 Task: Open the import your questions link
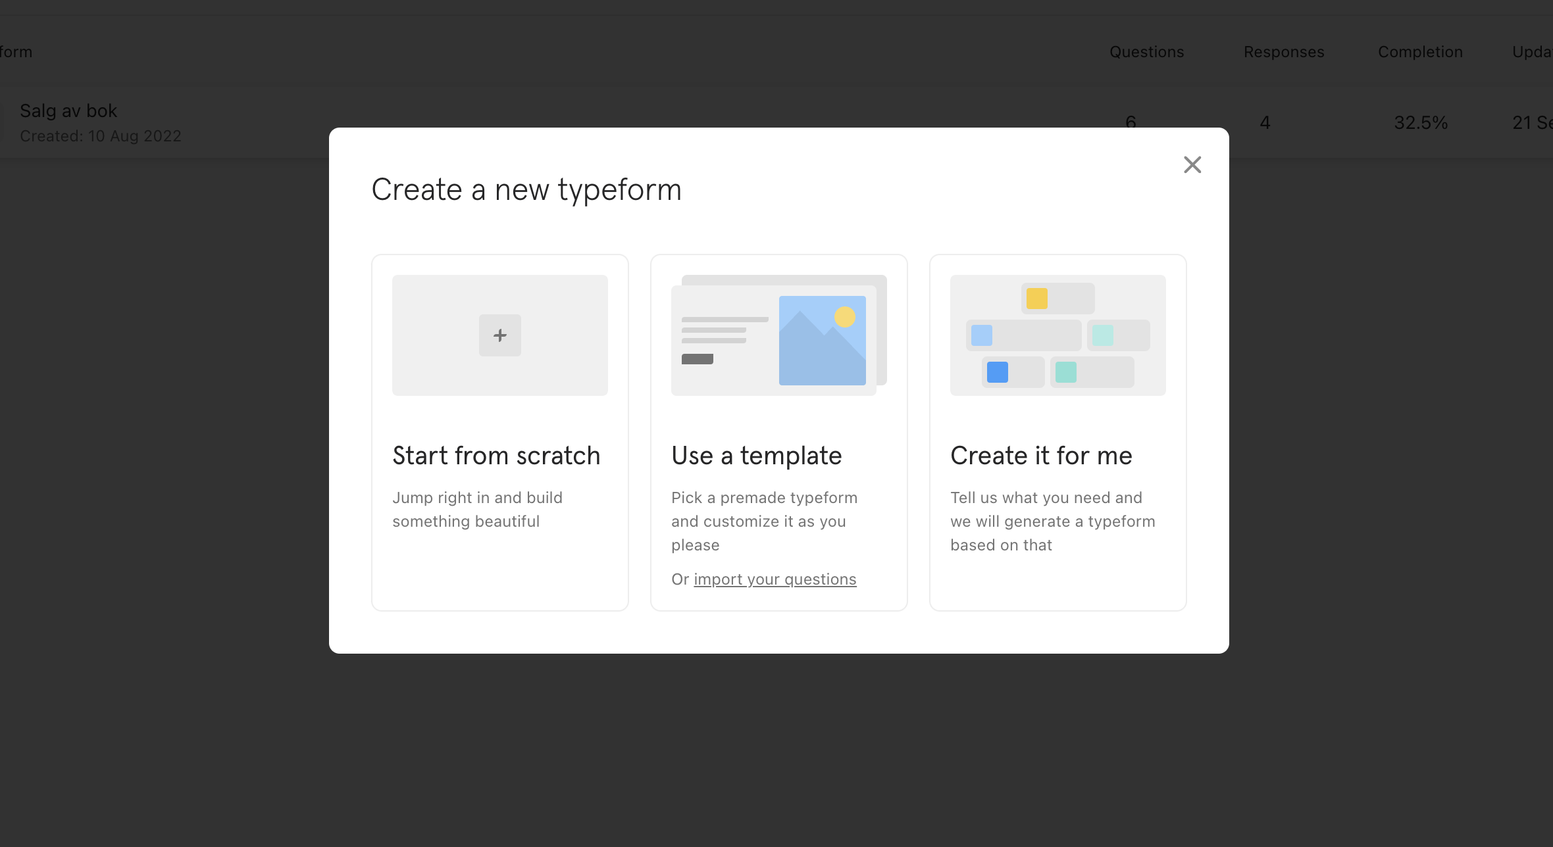pos(775,579)
